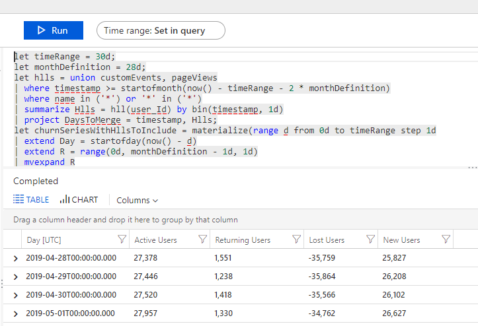Select the date cell 2019-05-01T00:00:00.000
This screenshot has width=478, height=326.
(71, 313)
